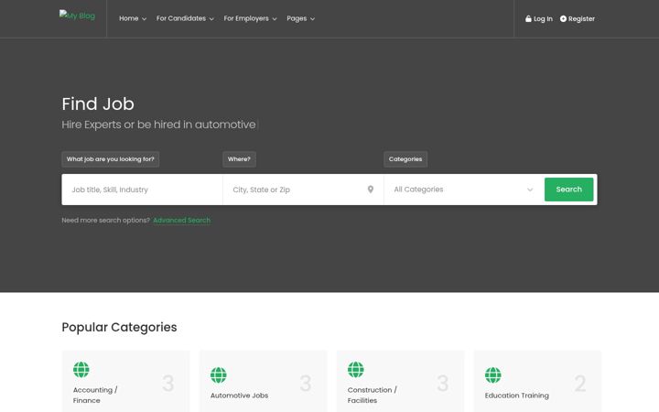
Task: Click the plus icon beside Register
Action: [x=563, y=18]
